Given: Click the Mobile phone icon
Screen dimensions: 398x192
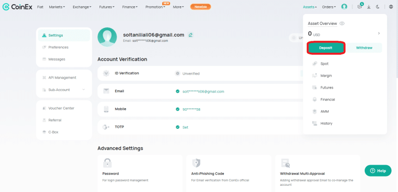Looking at the screenshot, I should 106,109.
